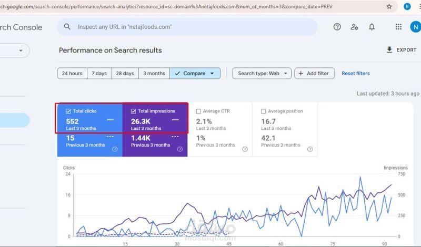Select the 7 days date range
421x247 pixels.
coord(99,73)
